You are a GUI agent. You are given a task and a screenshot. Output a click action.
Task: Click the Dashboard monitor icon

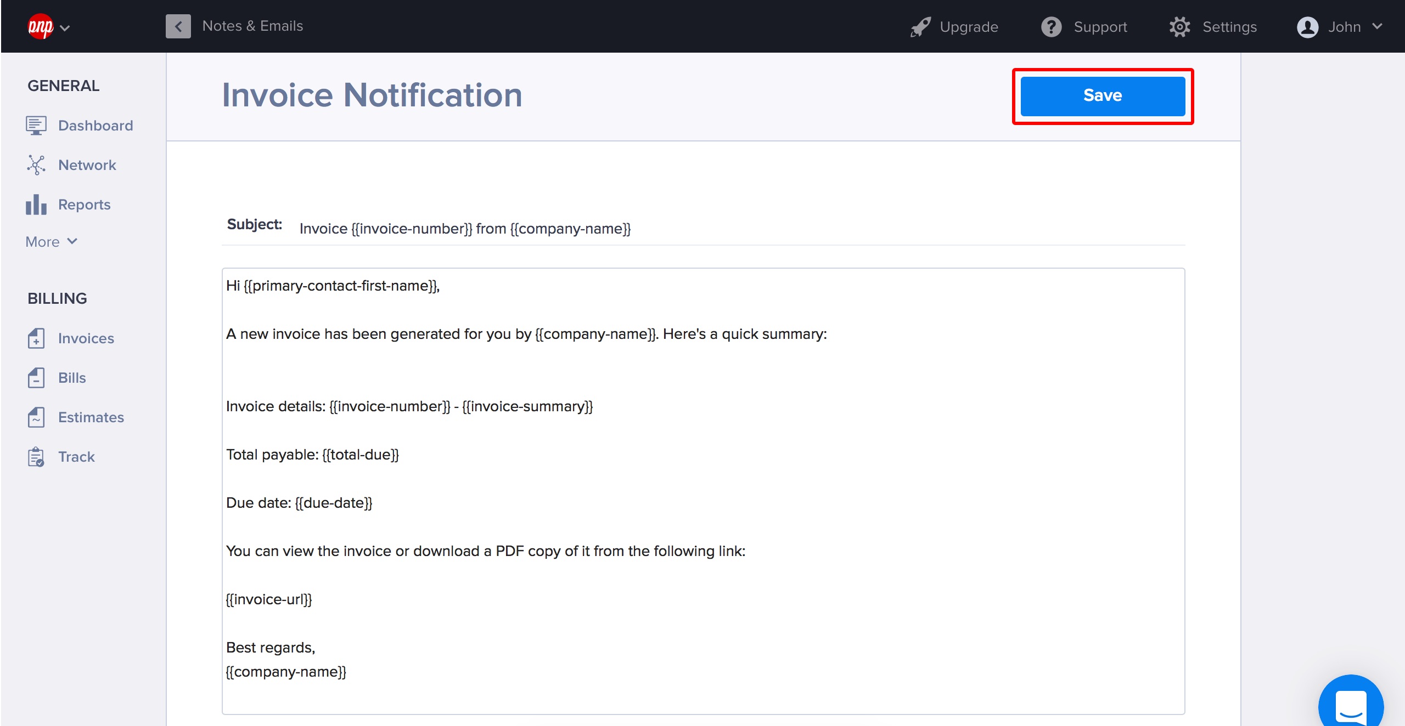[36, 126]
